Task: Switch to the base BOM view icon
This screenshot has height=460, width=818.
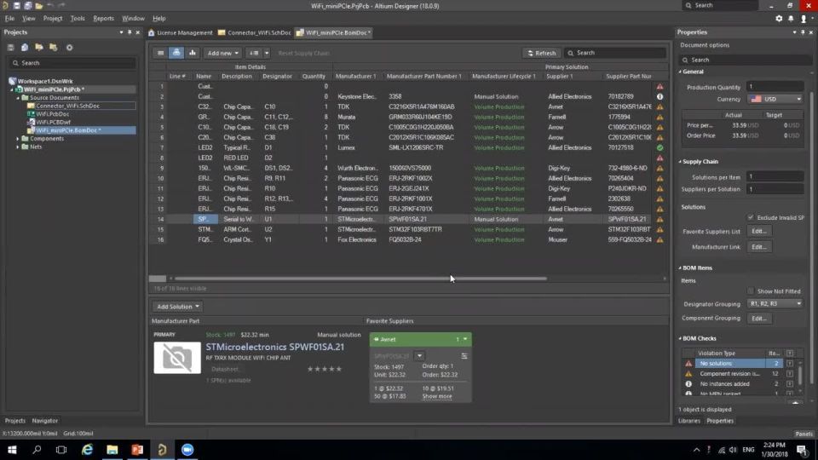Action: (161, 53)
